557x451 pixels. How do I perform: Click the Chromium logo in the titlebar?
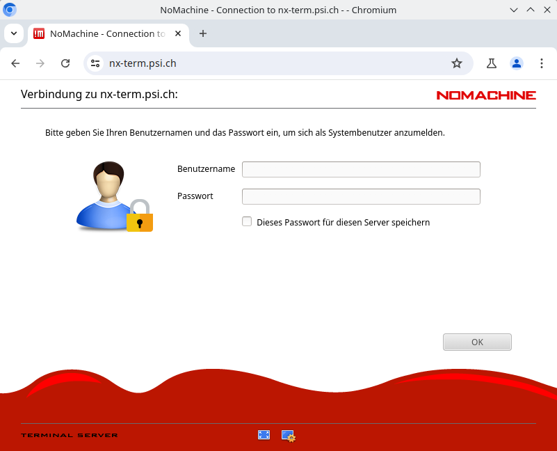(9, 10)
